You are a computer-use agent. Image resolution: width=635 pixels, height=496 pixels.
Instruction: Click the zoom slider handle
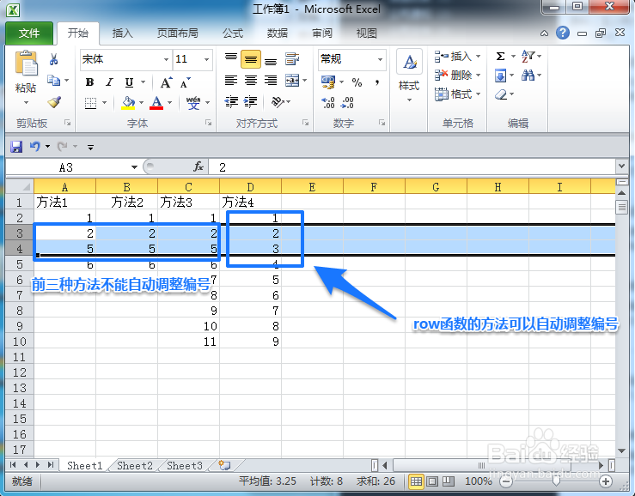point(557,481)
